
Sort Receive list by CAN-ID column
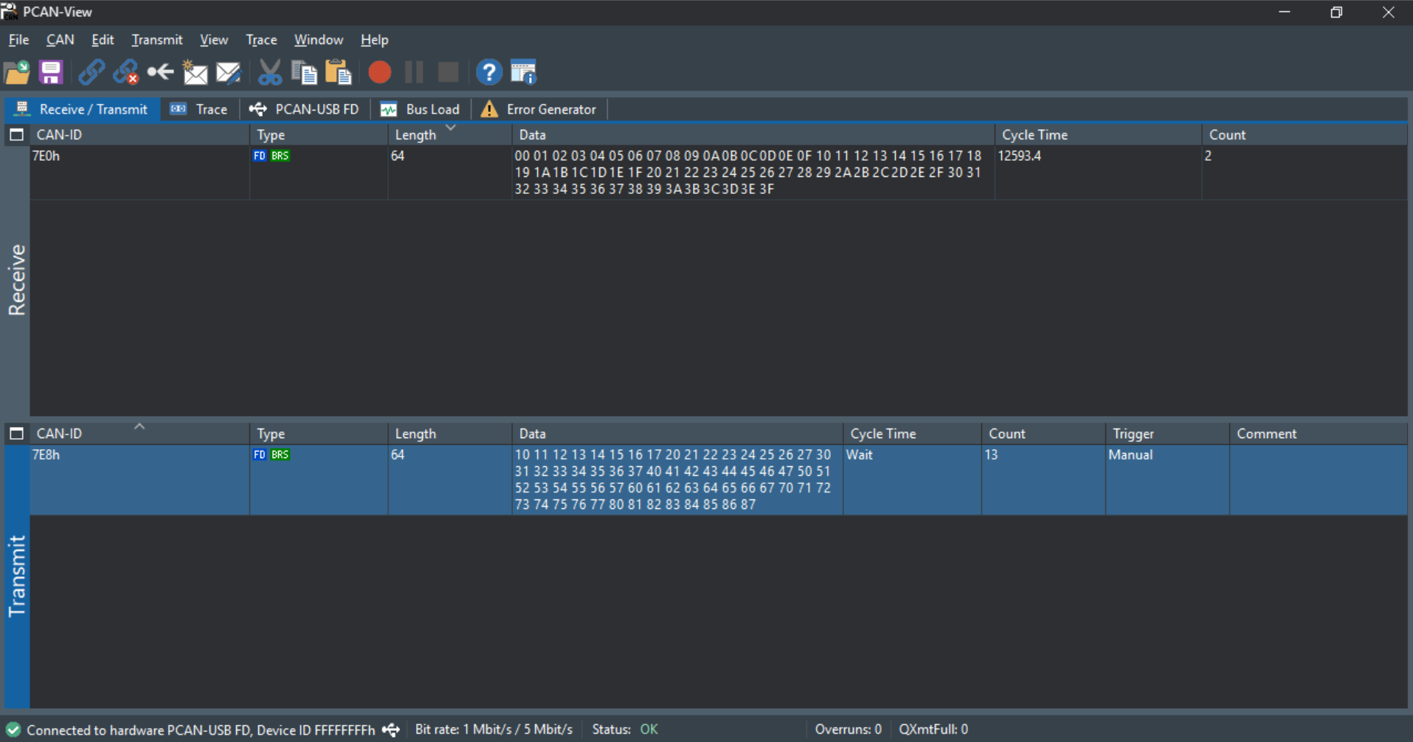click(139, 135)
